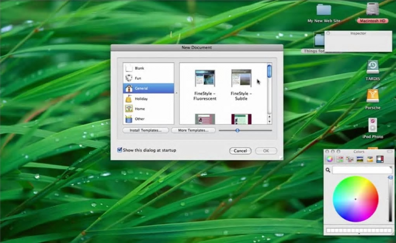Select the FineStyle - Fluorescent template thumbnail
396x243 pixels.
205,78
